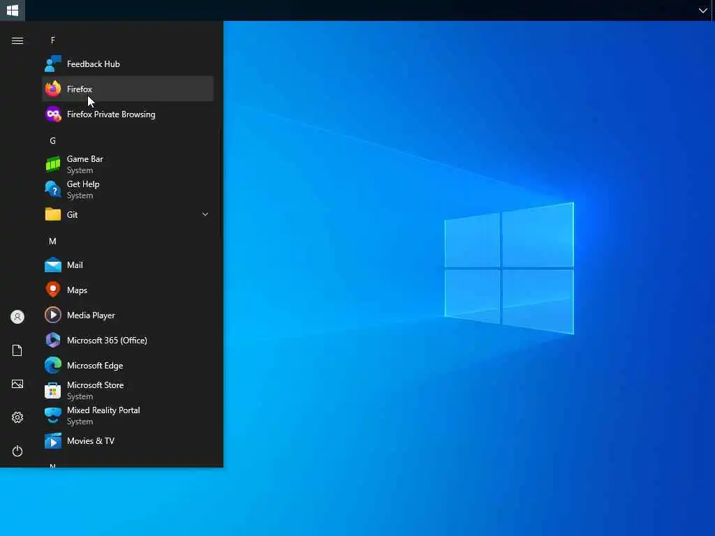Viewport: 715px width, 536px height.
Task: Launch the Microsoft Edge icon
Action: (53, 365)
